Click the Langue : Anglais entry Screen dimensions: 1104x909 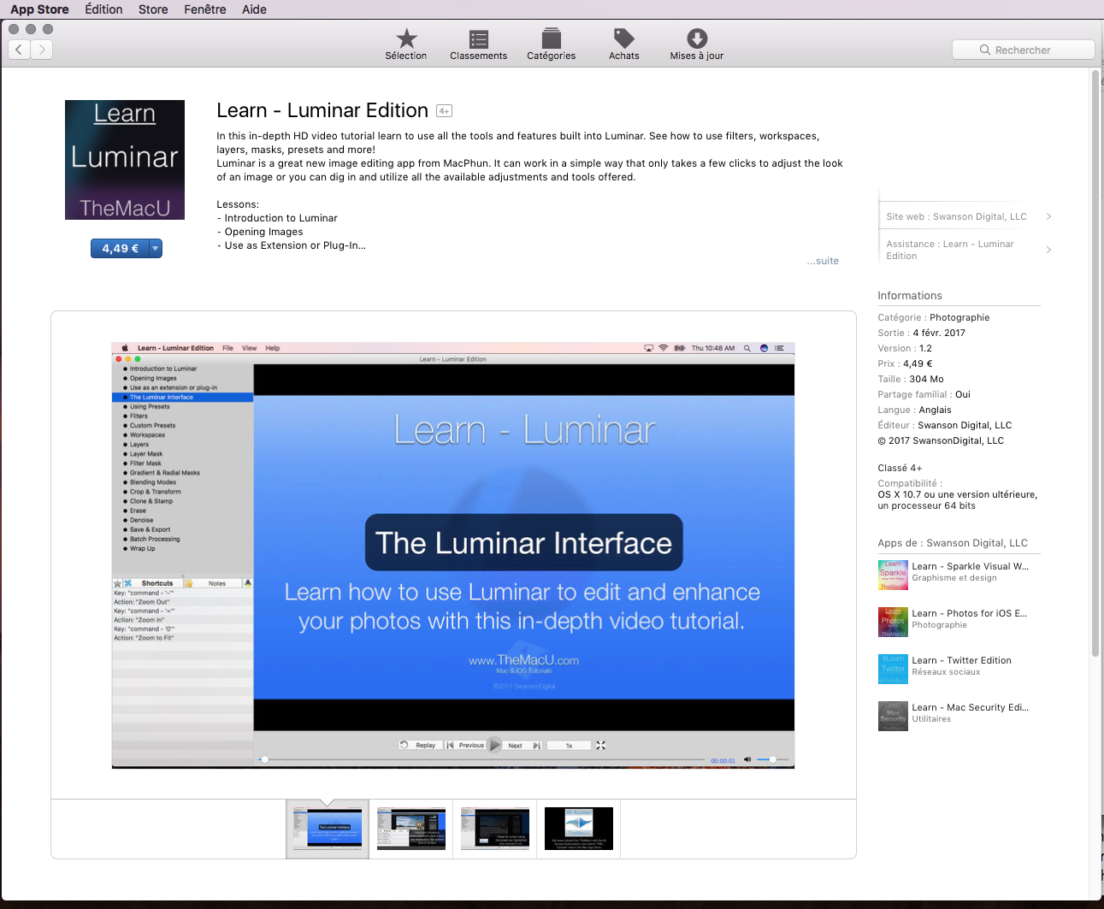click(914, 410)
